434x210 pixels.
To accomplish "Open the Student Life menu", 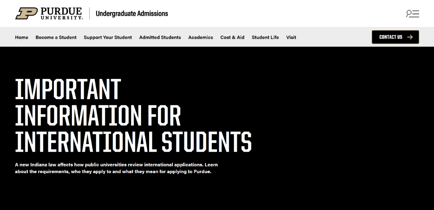I will pos(265,37).
